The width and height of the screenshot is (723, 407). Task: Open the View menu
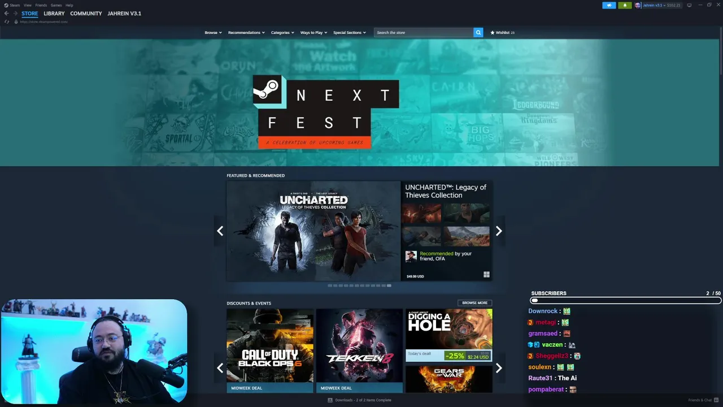27,5
